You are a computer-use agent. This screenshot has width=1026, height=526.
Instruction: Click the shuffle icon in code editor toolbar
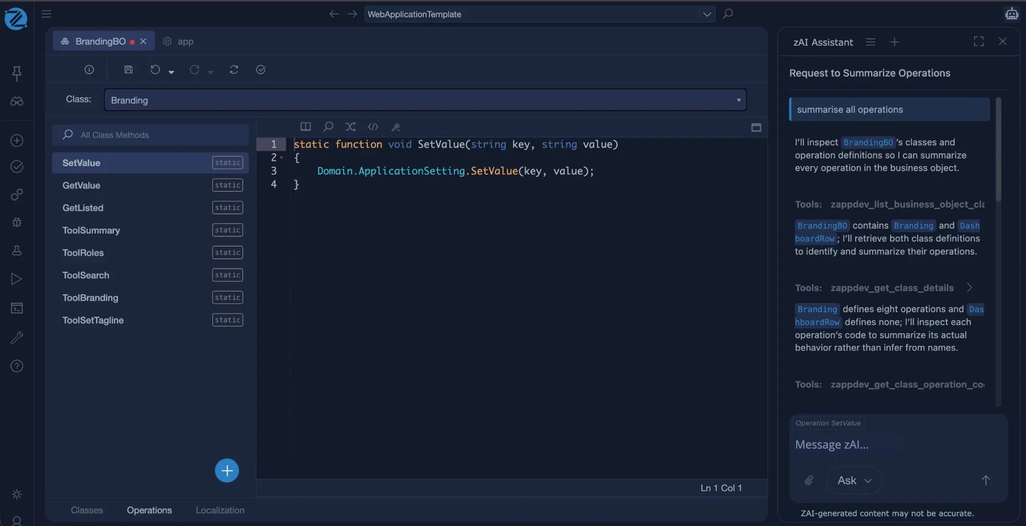(350, 127)
